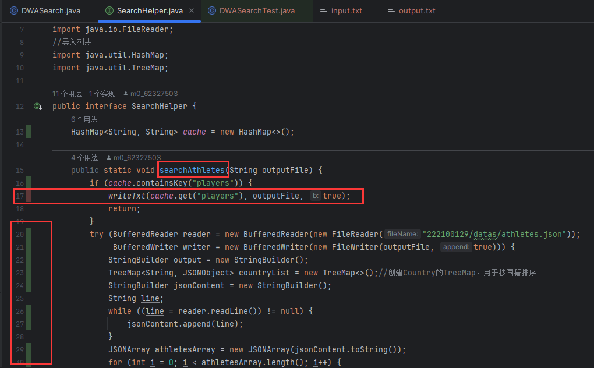Click author hint m0_62327503 above SearchHelper interface
Image resolution: width=594 pixels, height=368 pixels.
coord(150,94)
